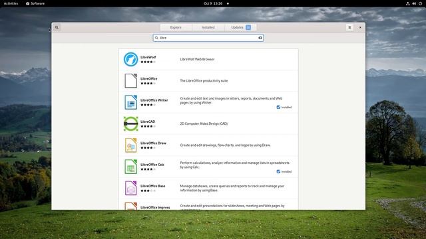Open the LibreCAD result title

coord(148,121)
